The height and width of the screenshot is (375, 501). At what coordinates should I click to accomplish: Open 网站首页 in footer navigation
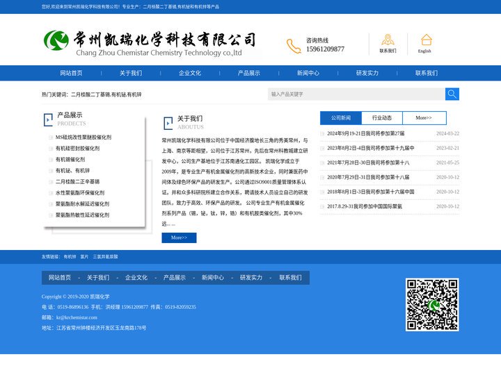click(x=60, y=278)
